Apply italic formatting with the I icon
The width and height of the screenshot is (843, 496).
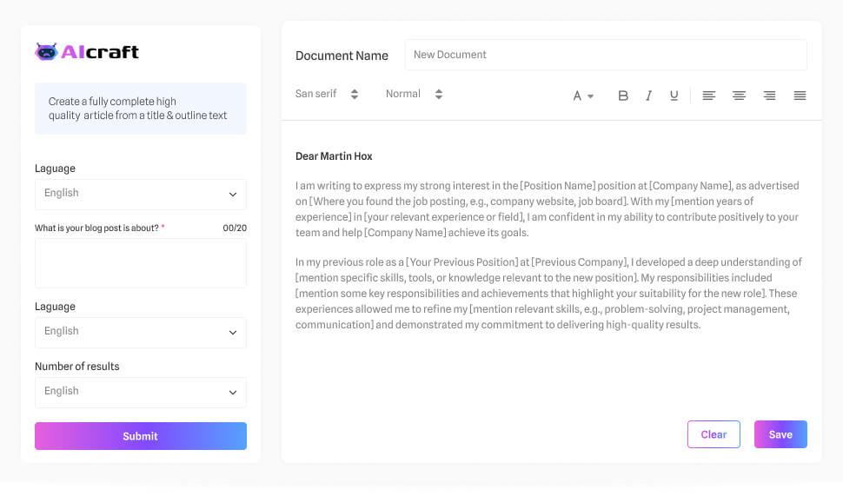[x=648, y=96]
